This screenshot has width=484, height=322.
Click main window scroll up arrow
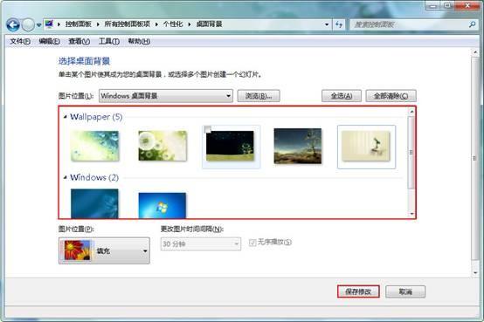[x=475, y=52]
